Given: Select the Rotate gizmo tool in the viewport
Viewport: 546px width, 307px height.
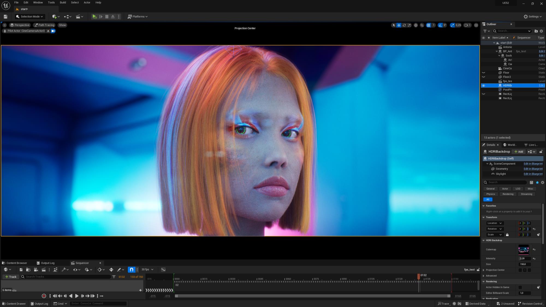Looking at the screenshot, I should pyautogui.click(x=404, y=25).
